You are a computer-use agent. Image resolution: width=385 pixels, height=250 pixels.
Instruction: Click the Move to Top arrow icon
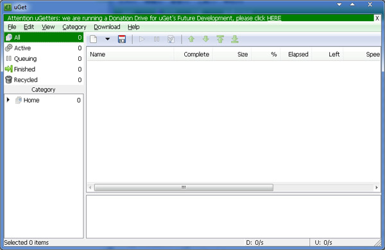(x=220, y=39)
